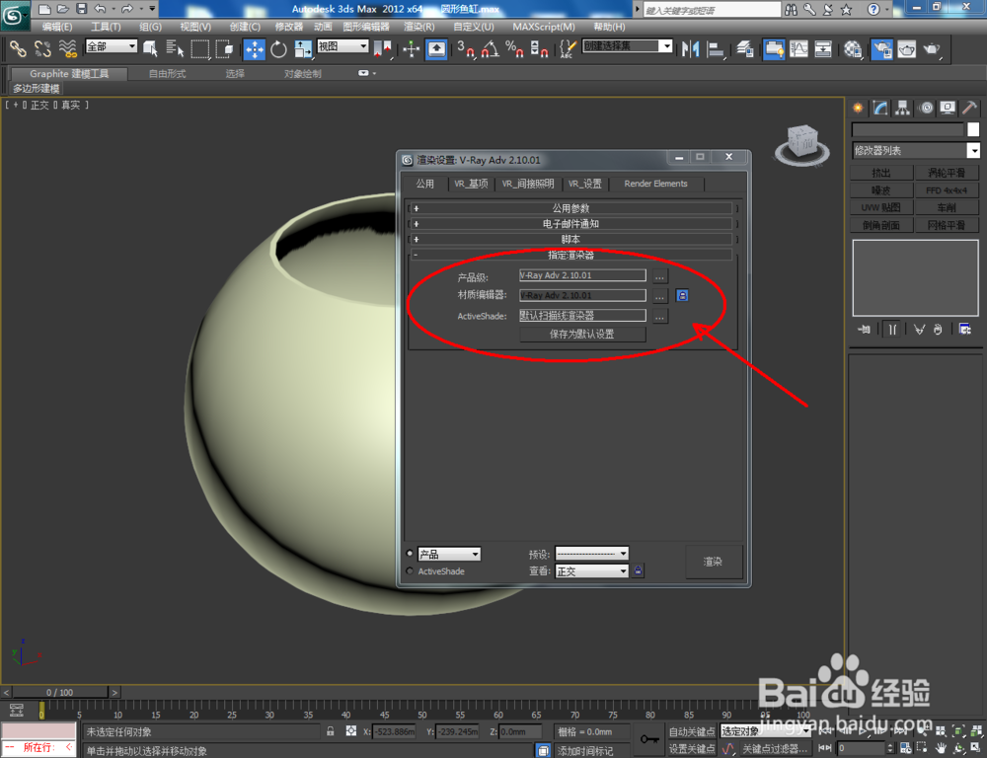Open the 产品 render mode dropdown
The width and height of the screenshot is (987, 758).
449,554
